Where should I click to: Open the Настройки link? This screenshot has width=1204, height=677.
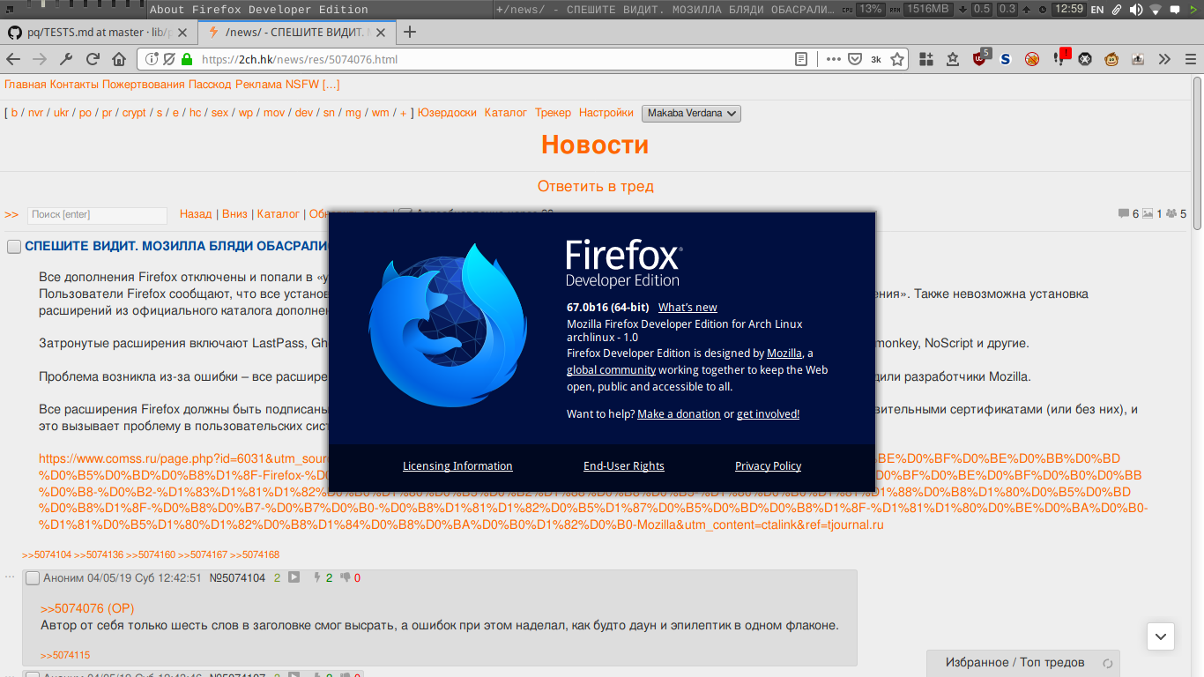click(x=606, y=113)
